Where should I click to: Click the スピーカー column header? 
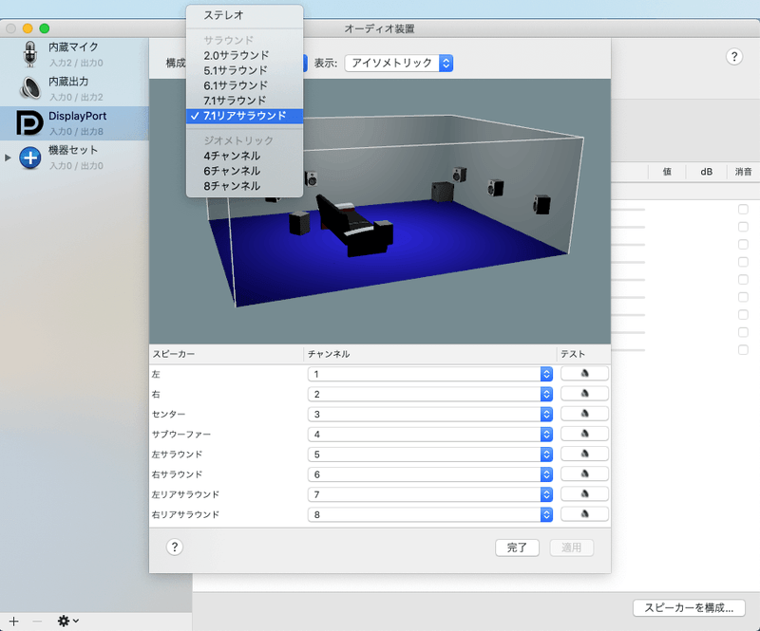226,354
